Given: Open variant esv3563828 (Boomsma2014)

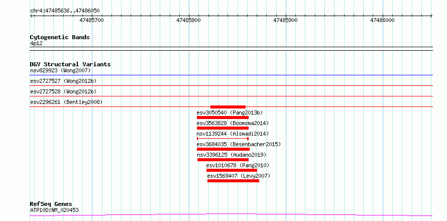Looking at the screenshot, I should click(x=233, y=123).
